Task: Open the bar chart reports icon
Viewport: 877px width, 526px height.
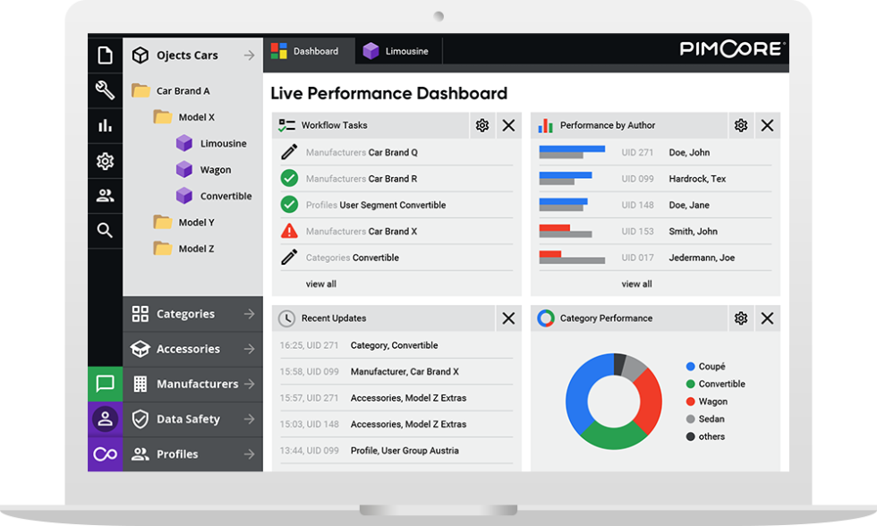Action: (x=105, y=126)
